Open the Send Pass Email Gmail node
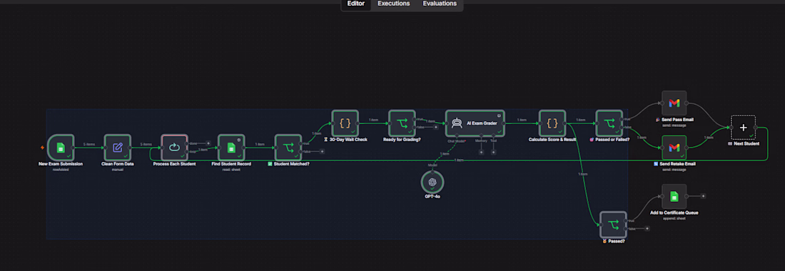This screenshot has height=271, width=785. pyautogui.click(x=674, y=103)
